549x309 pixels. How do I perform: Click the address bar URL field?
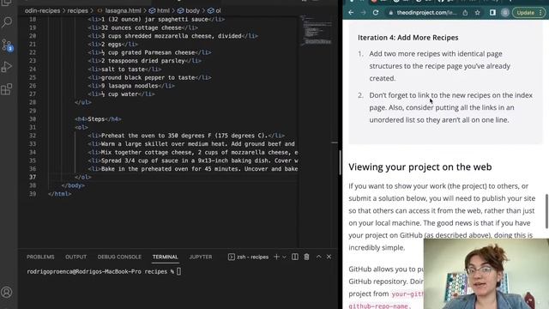pyautogui.click(x=426, y=13)
